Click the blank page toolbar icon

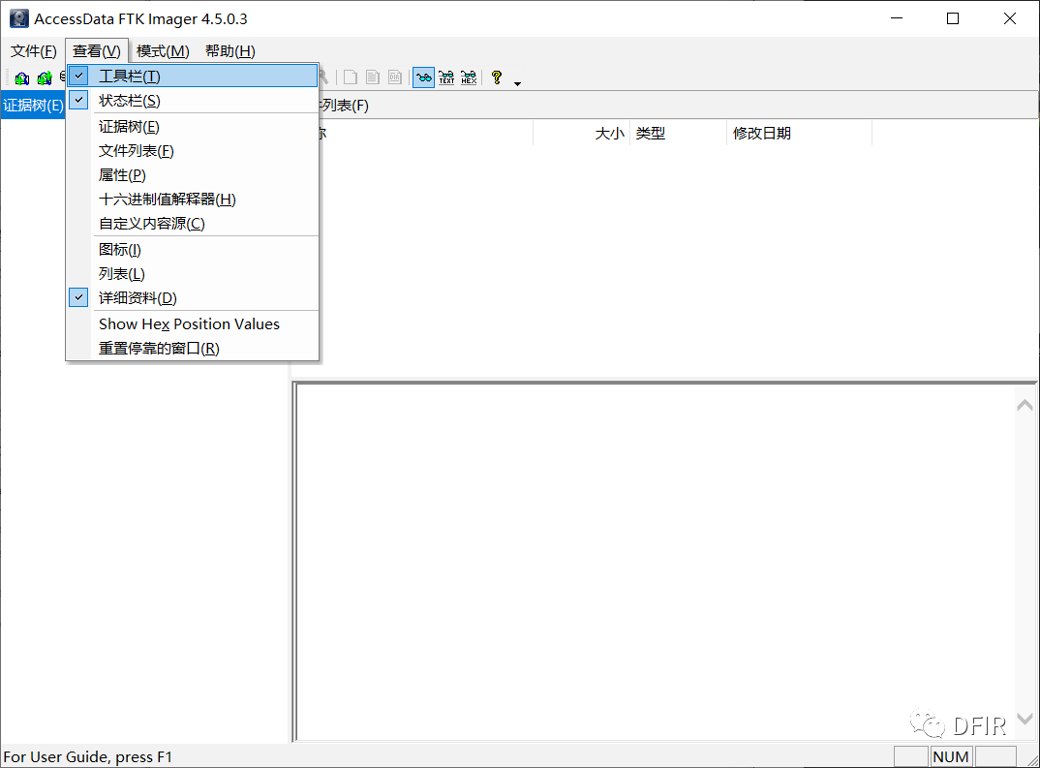(351, 77)
